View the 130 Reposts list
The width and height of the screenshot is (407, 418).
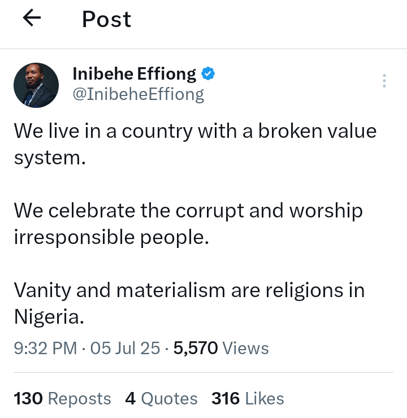[62, 398]
